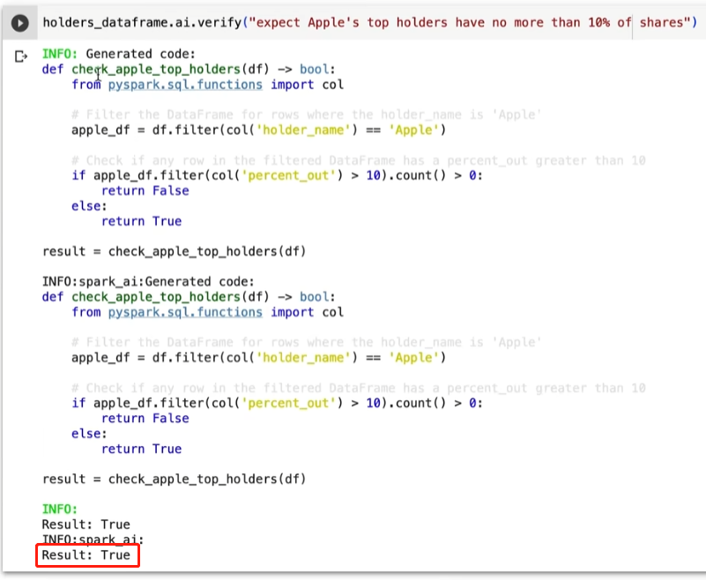
Task: Click the first Result: True output line
Action: (x=86, y=524)
